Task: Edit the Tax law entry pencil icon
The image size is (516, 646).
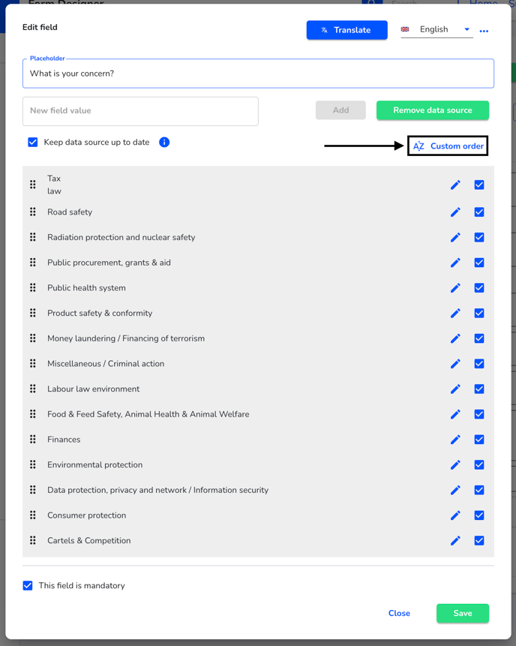Action: (455, 185)
